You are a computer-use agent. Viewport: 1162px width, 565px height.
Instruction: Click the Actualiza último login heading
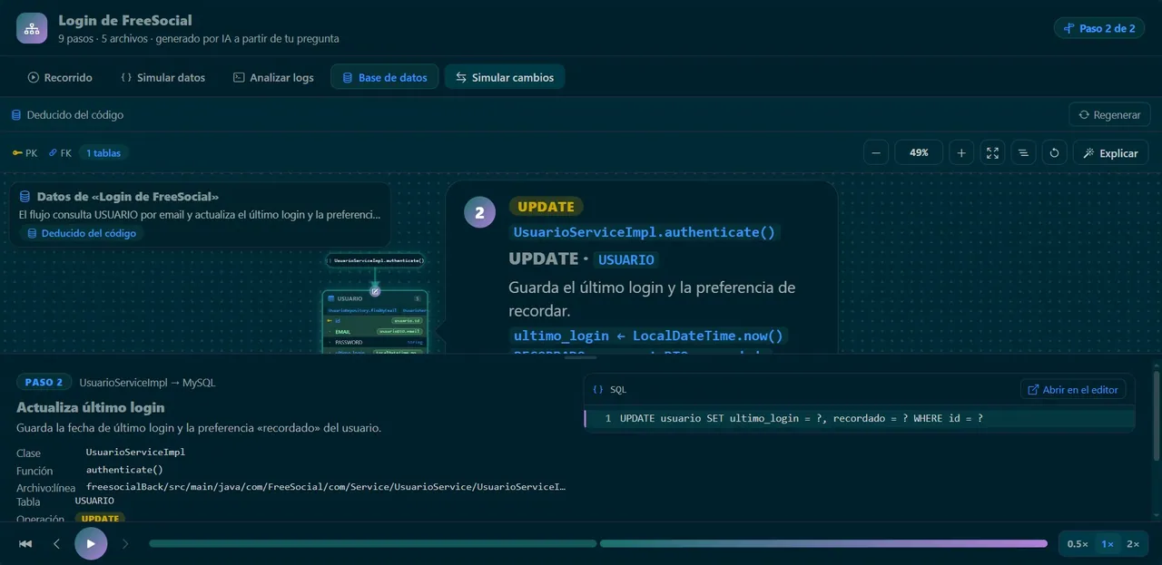[91, 407]
